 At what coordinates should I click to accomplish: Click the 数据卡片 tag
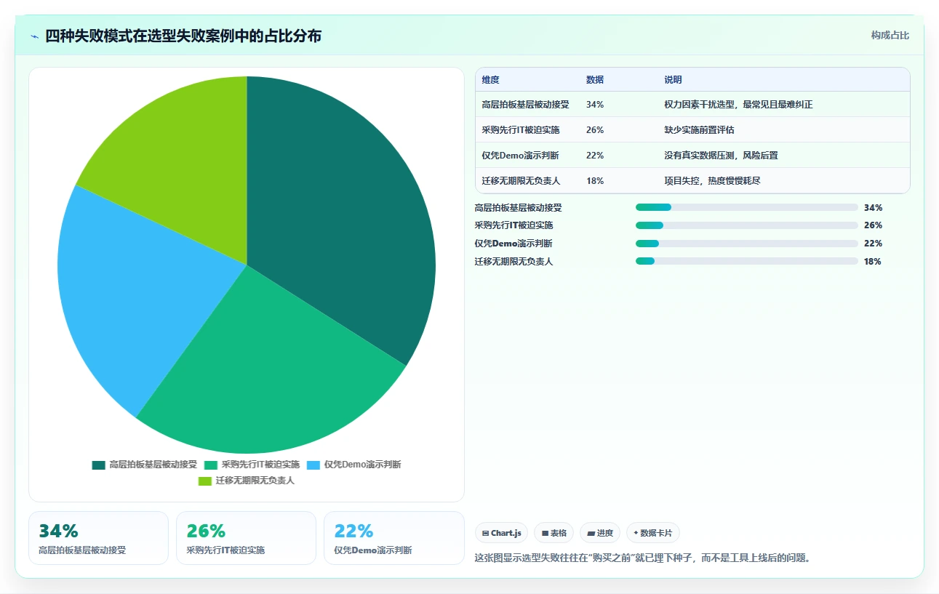653,533
